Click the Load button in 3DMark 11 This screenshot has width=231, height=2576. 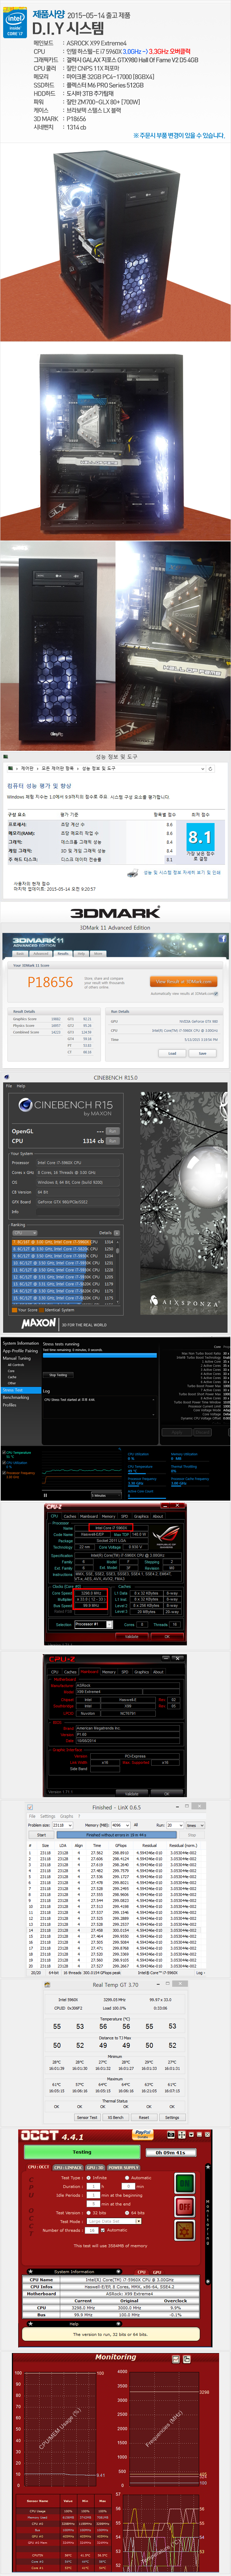[x=172, y=1053]
